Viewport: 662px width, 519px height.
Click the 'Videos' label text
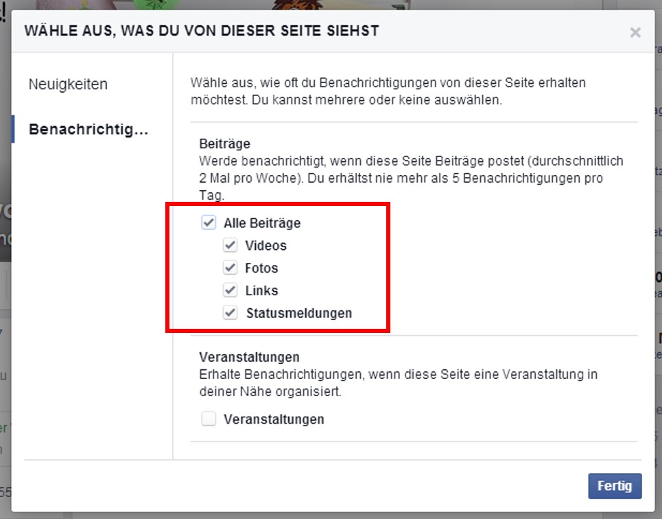tap(266, 246)
